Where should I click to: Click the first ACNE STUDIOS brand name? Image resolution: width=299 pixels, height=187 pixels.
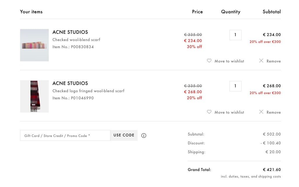[x=70, y=32]
